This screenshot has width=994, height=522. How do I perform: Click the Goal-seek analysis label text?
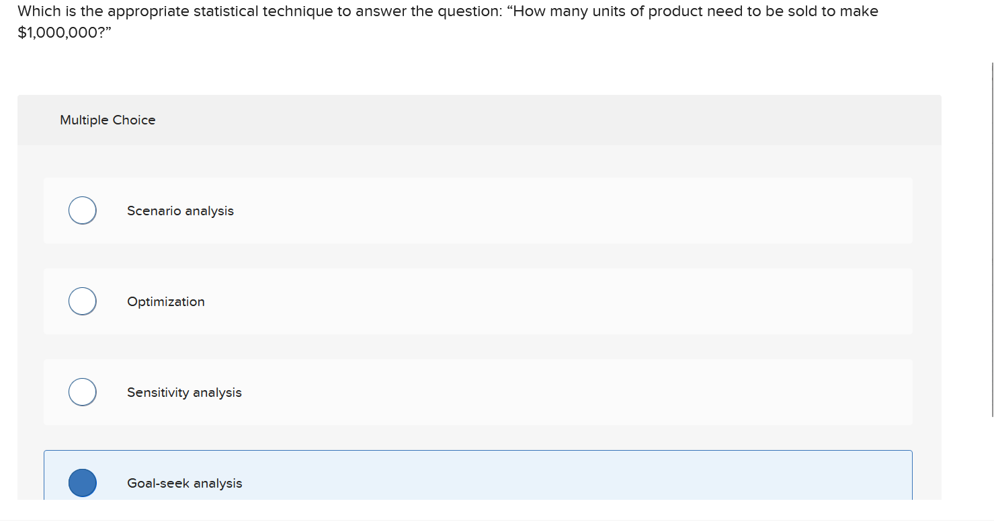[x=184, y=484]
